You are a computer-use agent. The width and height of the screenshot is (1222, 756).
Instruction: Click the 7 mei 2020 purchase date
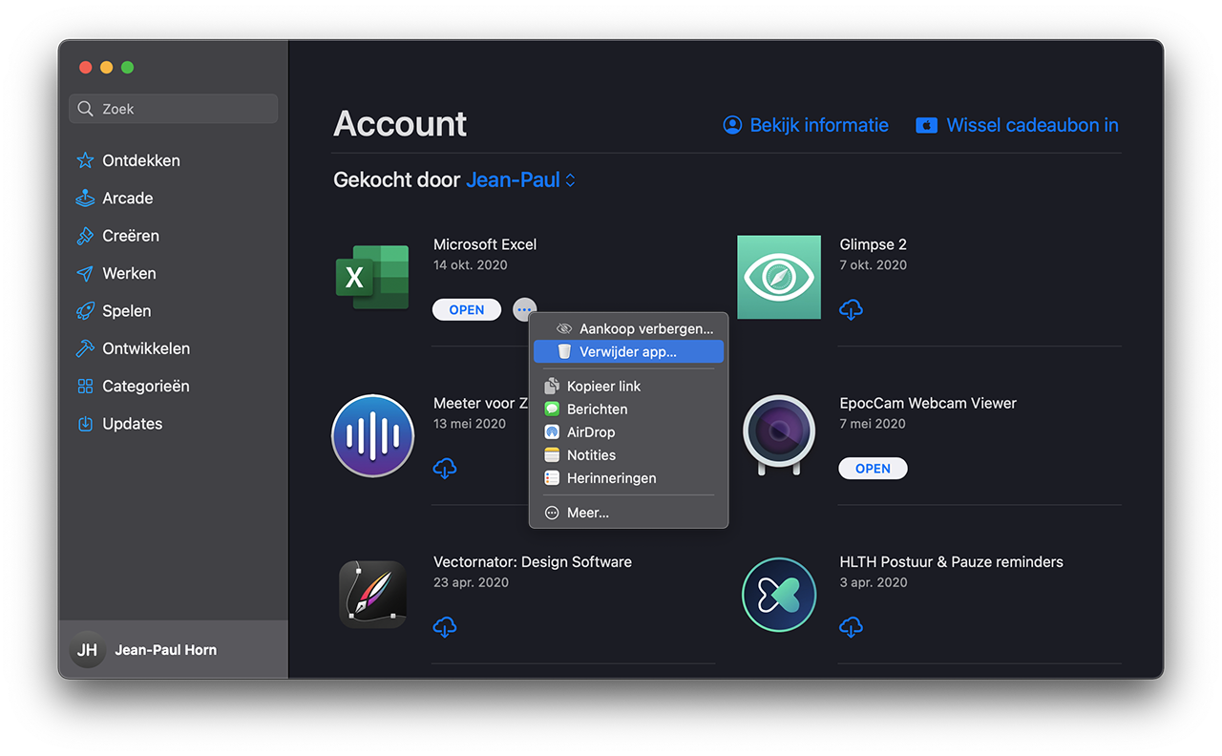click(874, 424)
